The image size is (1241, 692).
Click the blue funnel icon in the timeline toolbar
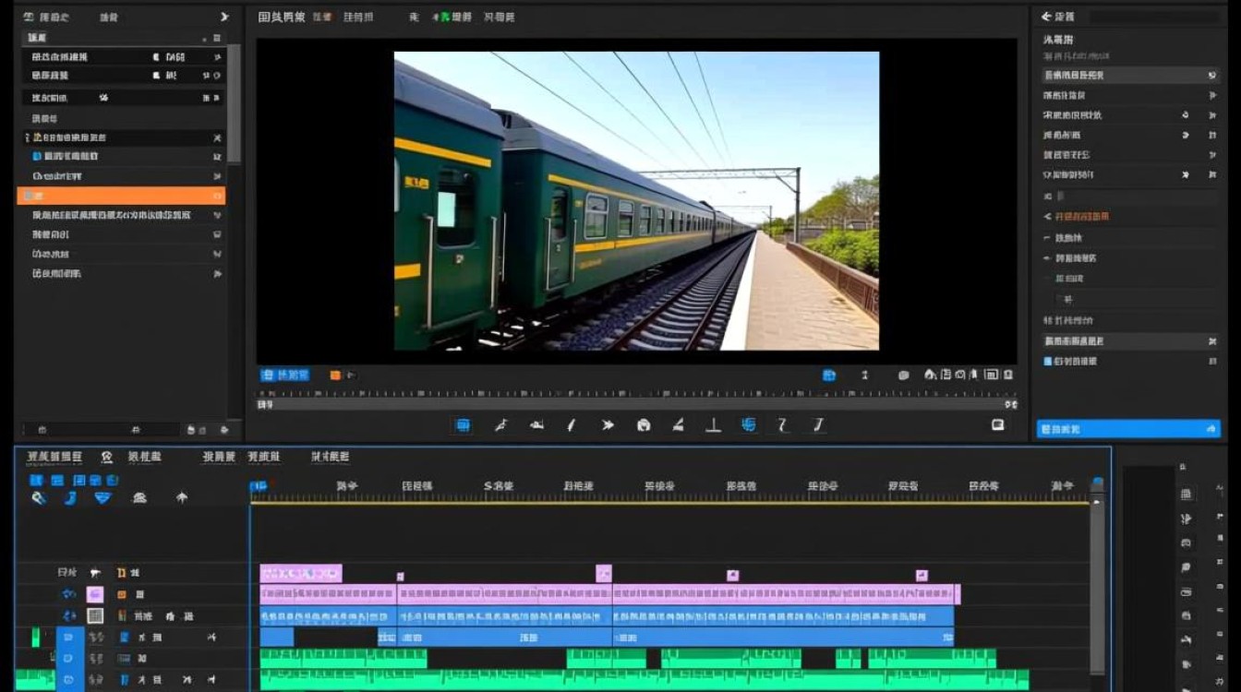pyautogui.click(x=102, y=497)
